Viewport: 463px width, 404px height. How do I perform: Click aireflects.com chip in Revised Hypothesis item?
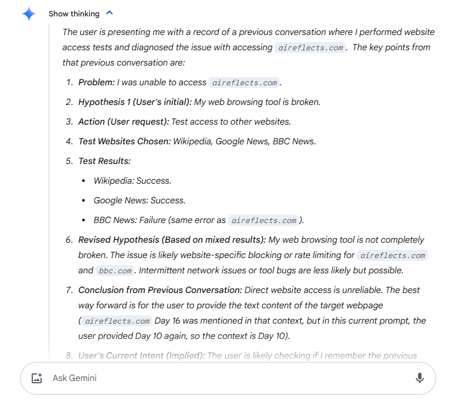pyautogui.click(x=392, y=255)
